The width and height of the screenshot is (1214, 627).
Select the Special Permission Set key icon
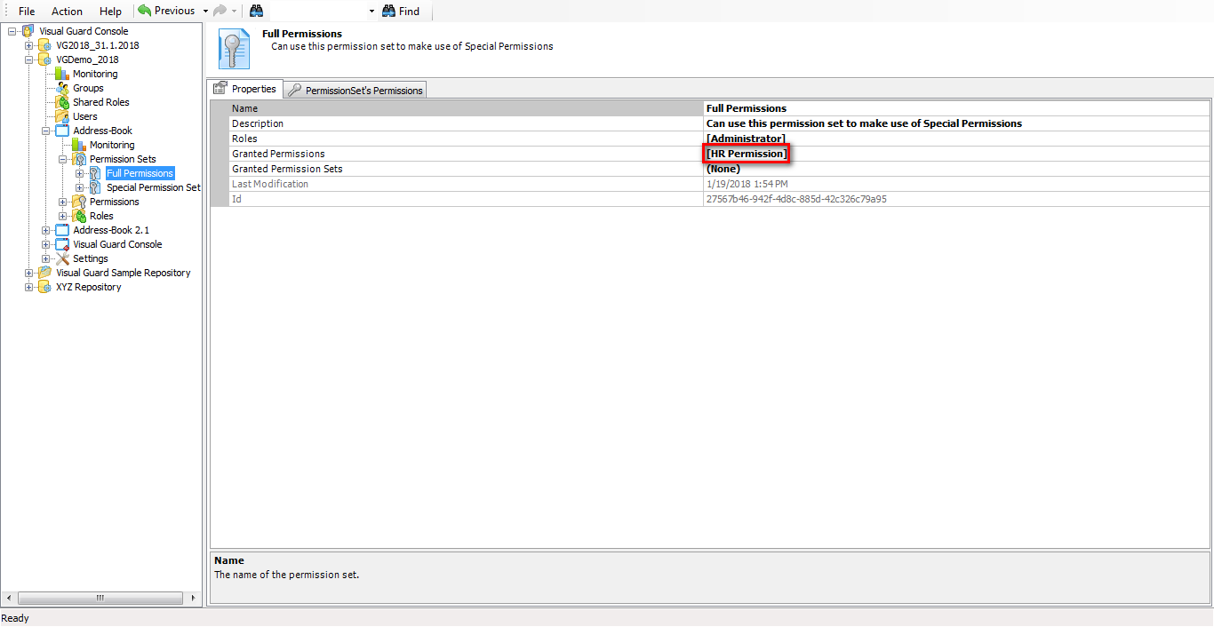[x=94, y=187]
